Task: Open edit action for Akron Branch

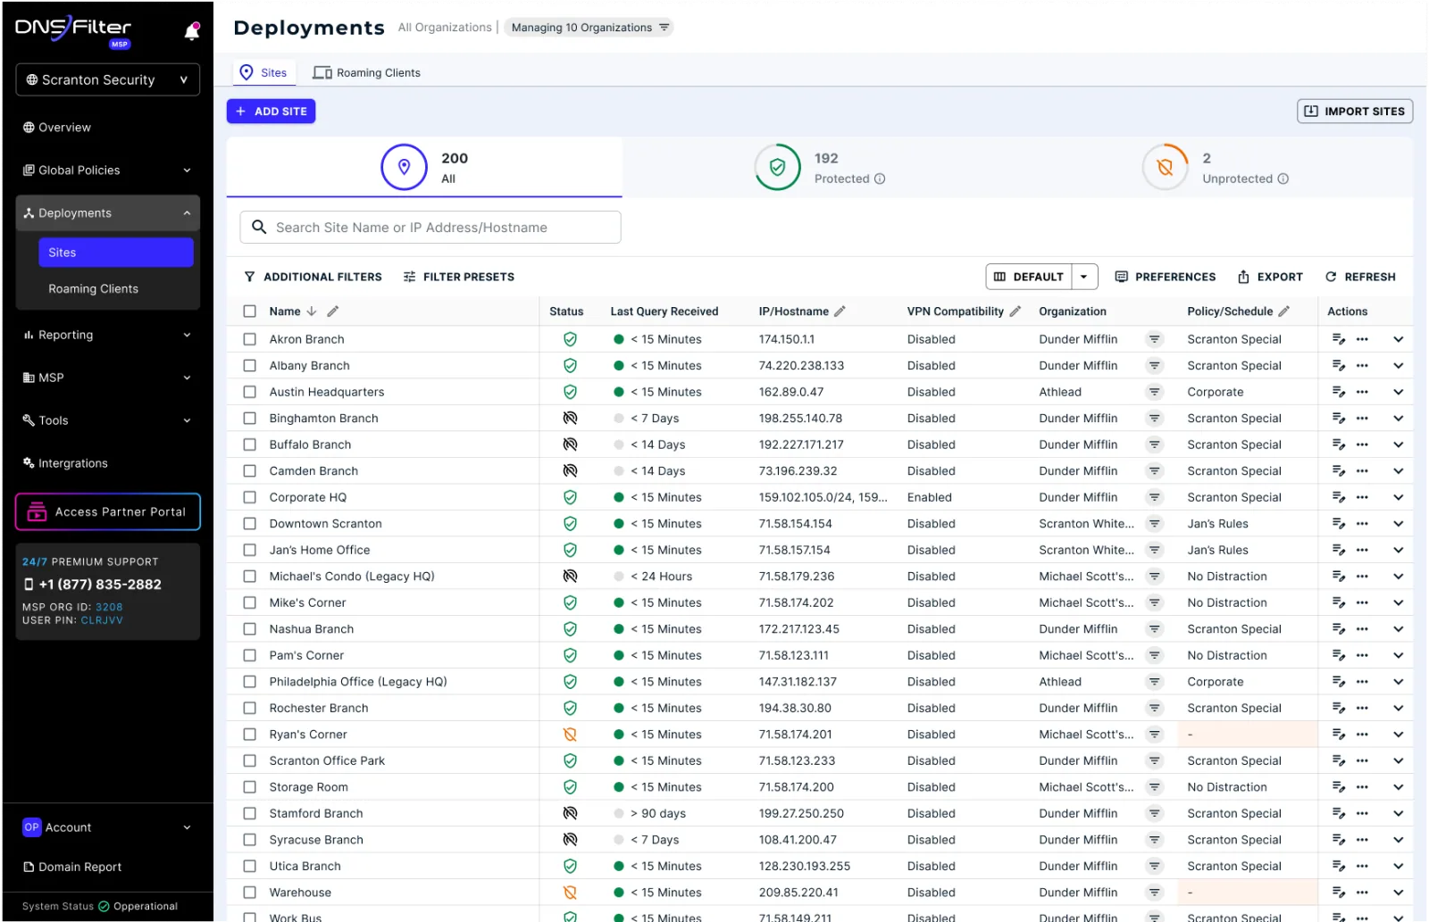Action: click(x=1339, y=339)
